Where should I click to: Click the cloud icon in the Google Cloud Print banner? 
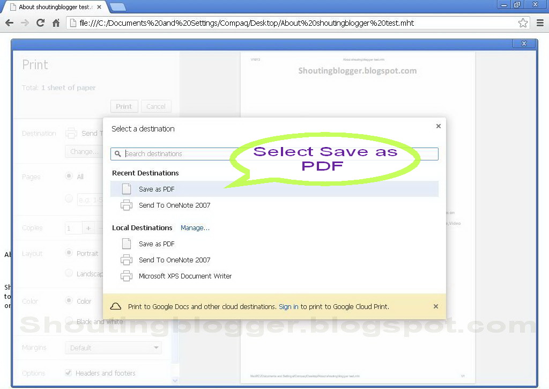click(116, 306)
